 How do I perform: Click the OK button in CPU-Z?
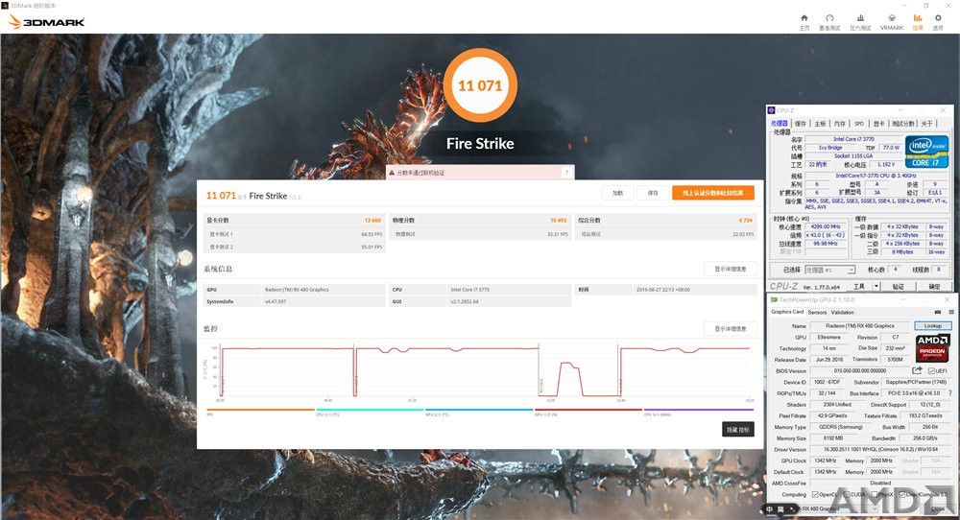pyautogui.click(x=934, y=286)
